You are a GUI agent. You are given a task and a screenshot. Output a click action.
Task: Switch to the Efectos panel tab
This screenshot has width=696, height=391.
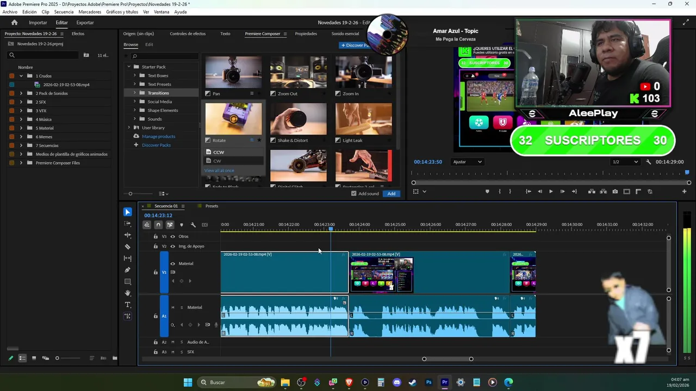point(78,34)
